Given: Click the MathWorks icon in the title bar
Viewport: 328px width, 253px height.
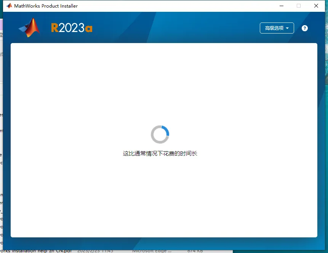Looking at the screenshot, I should coord(9,6).
